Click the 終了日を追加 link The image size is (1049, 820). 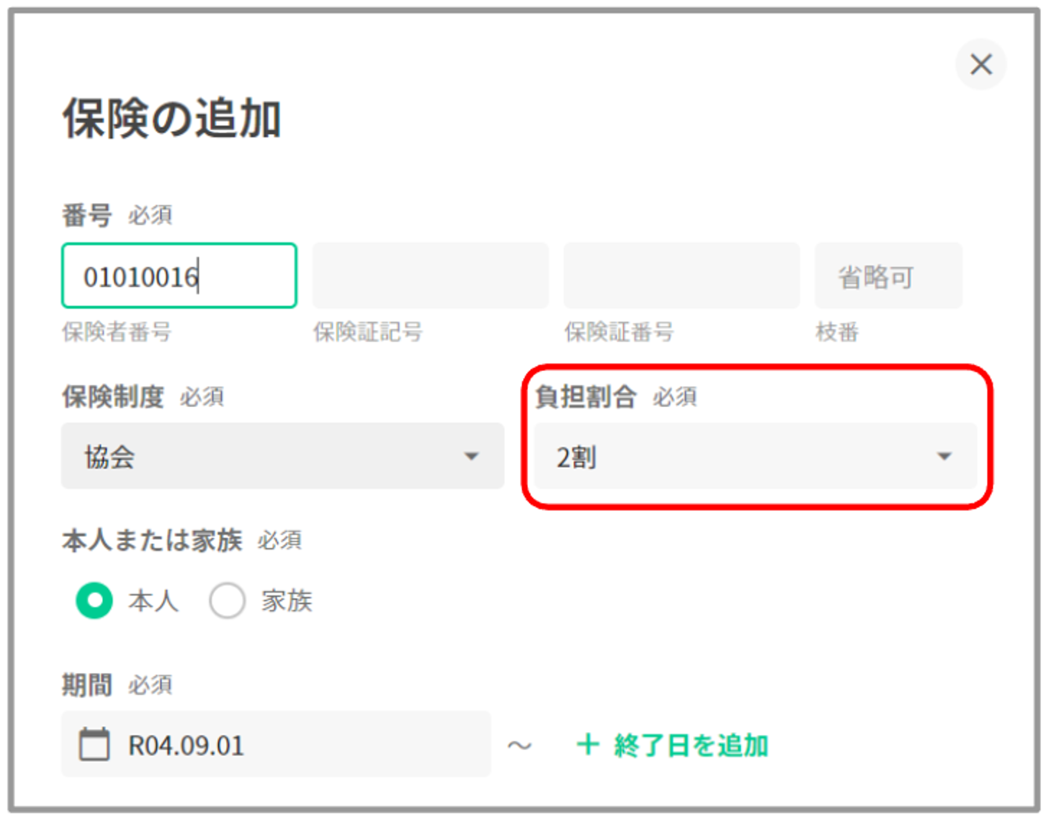point(691,745)
